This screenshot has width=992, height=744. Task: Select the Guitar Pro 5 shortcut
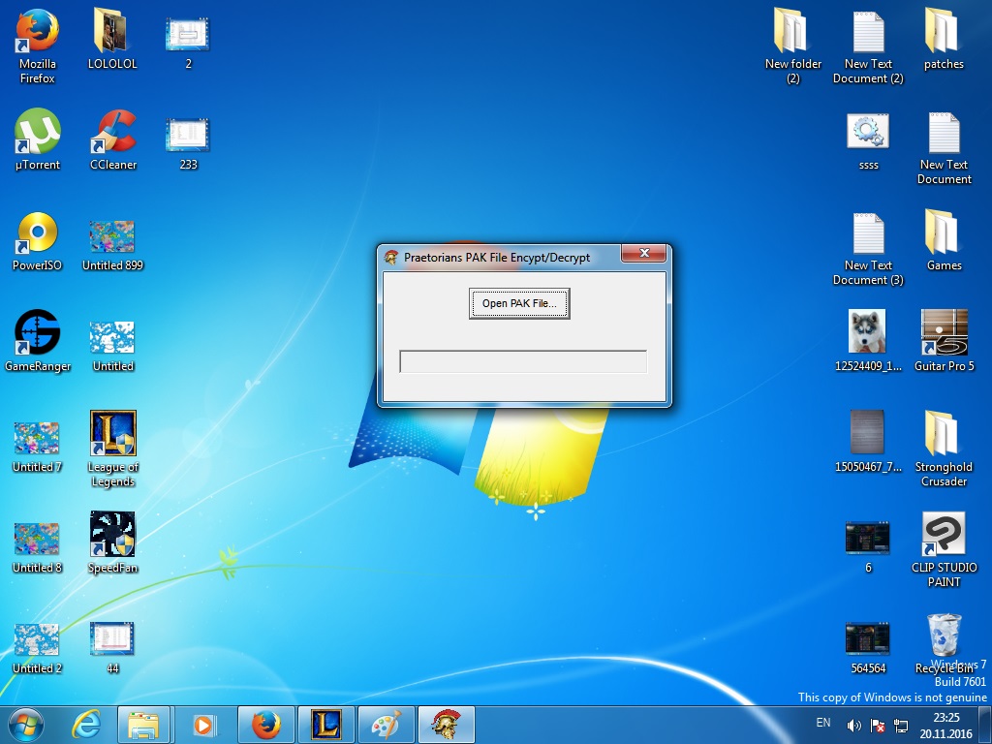coord(944,340)
